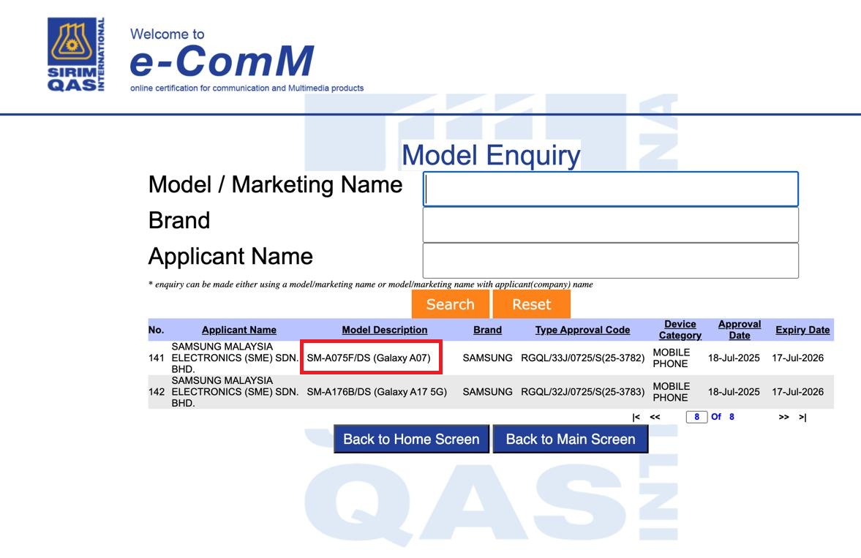
Task: Click the SIRIM QAS International logo
Action: click(x=76, y=55)
